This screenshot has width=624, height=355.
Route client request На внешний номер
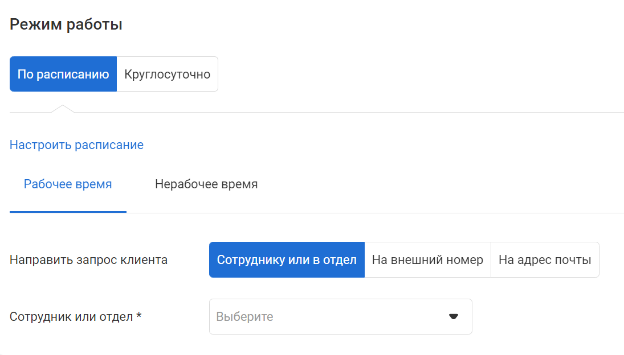(x=427, y=259)
